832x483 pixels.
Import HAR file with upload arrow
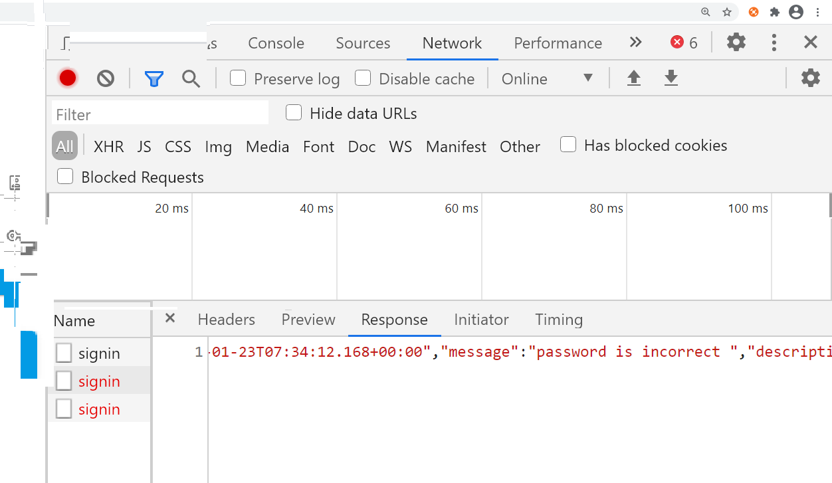tap(634, 78)
